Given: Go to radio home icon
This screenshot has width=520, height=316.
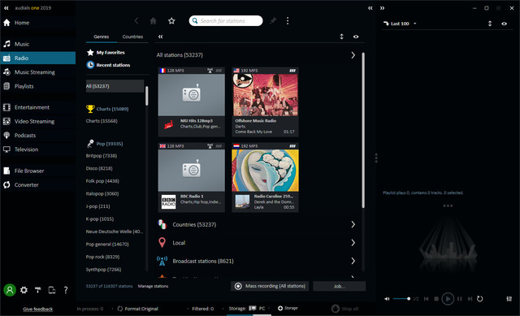Looking at the screenshot, I should pyautogui.click(x=154, y=21).
